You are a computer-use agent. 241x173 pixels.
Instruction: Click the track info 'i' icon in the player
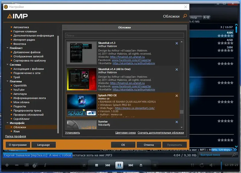(45, 165)
